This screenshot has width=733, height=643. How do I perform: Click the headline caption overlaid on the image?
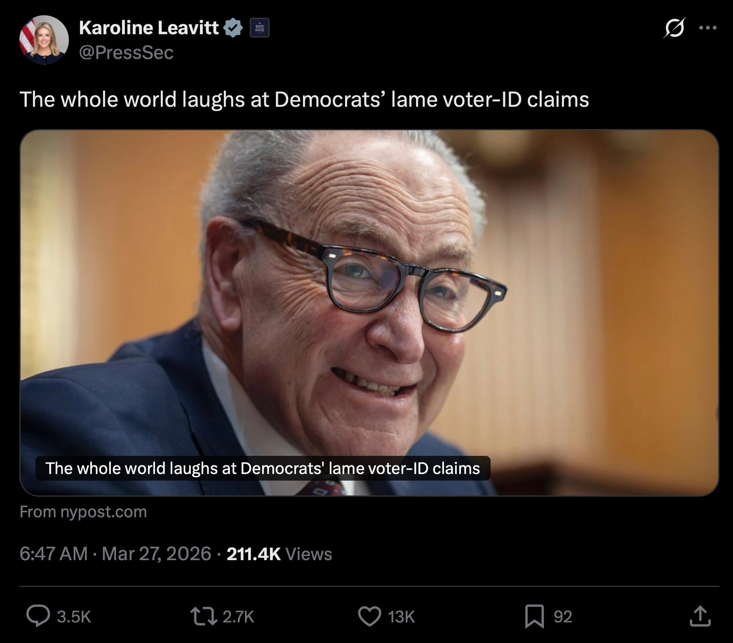coord(263,468)
